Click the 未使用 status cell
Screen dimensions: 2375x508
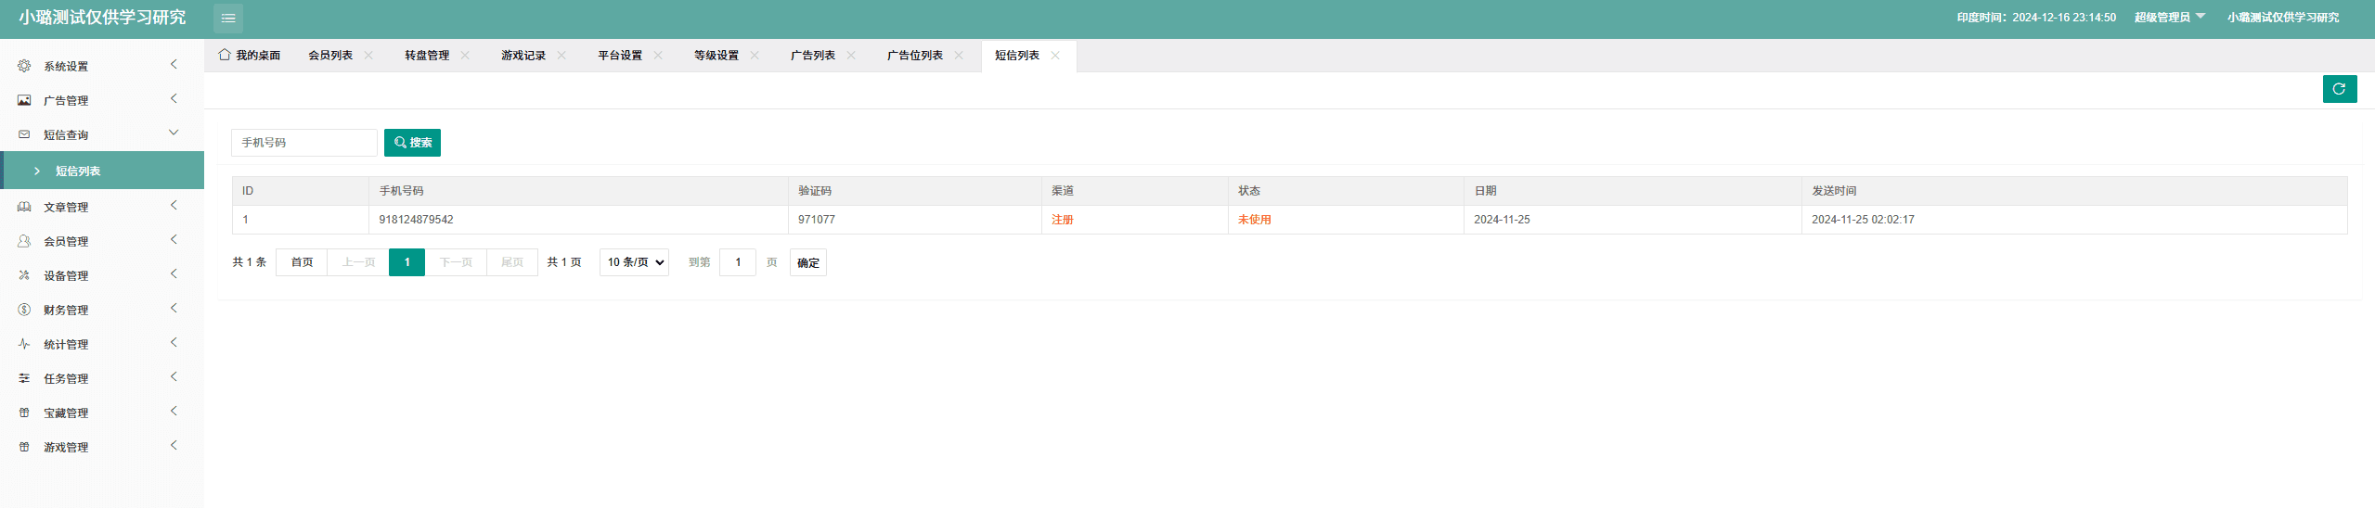pos(1346,220)
